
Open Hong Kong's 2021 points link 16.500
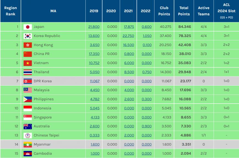(129, 45)
